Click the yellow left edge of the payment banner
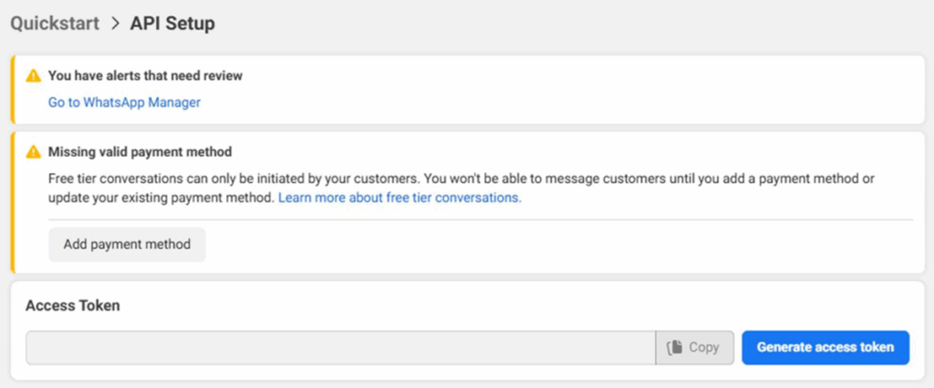This screenshot has width=934, height=388. tap(12, 202)
